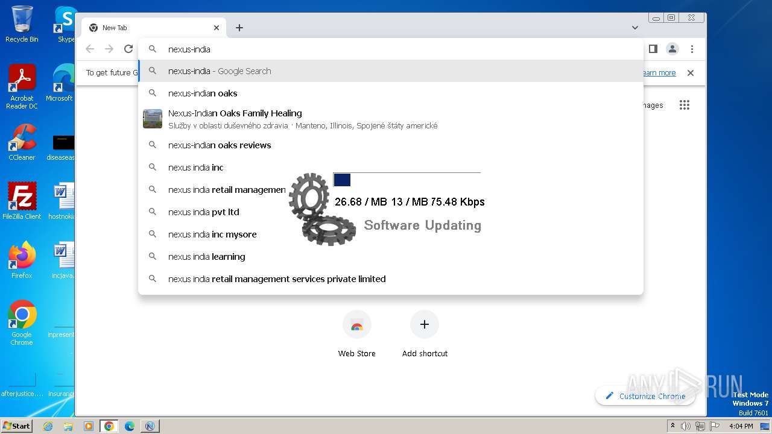Screen dimensions: 772x434
Task: Select suggestion nexus-indian oaks reviews
Action: (391, 145)
